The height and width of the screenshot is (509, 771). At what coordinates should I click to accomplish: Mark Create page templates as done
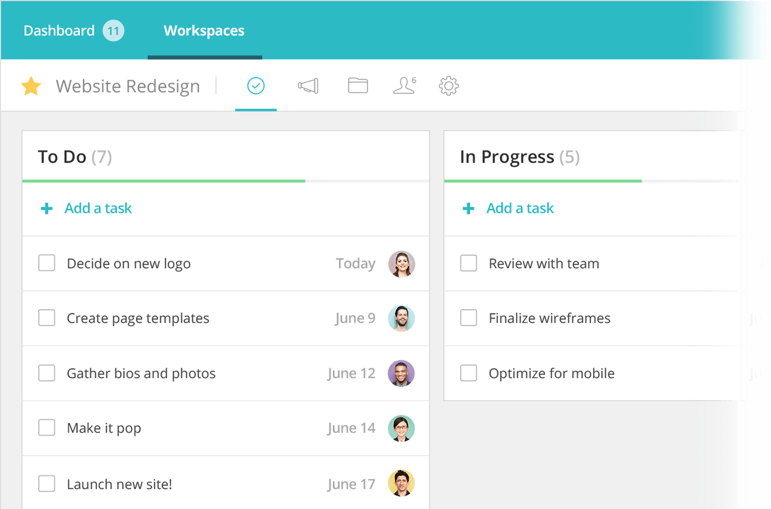pos(47,318)
